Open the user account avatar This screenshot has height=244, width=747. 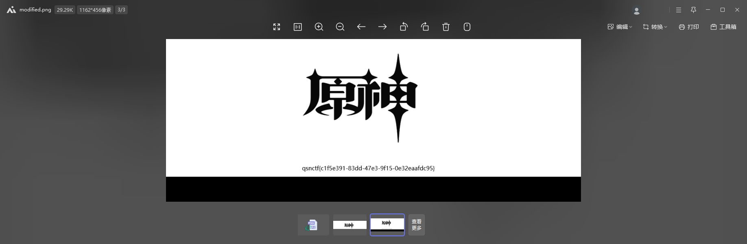click(637, 11)
